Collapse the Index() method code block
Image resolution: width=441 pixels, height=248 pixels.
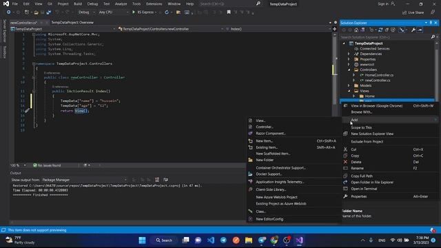(34, 91)
